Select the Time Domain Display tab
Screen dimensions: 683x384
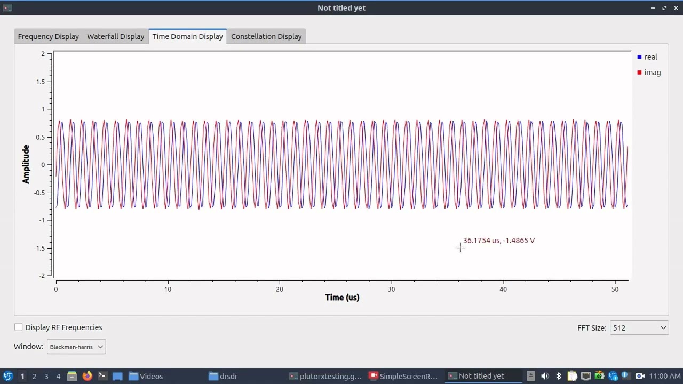tap(188, 36)
